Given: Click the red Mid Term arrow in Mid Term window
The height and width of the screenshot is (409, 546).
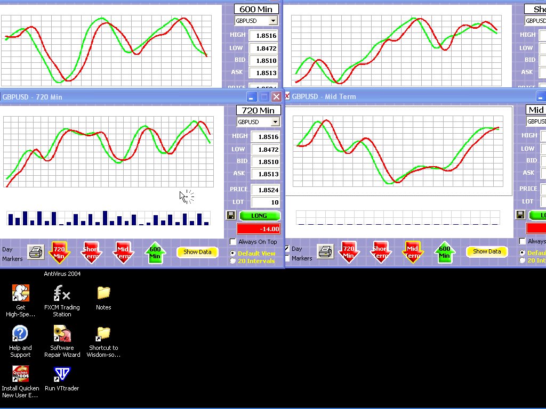Looking at the screenshot, I should pos(412,252).
